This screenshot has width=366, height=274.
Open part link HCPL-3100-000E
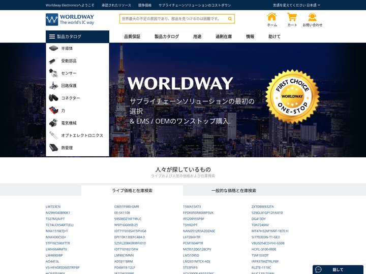[264, 249]
